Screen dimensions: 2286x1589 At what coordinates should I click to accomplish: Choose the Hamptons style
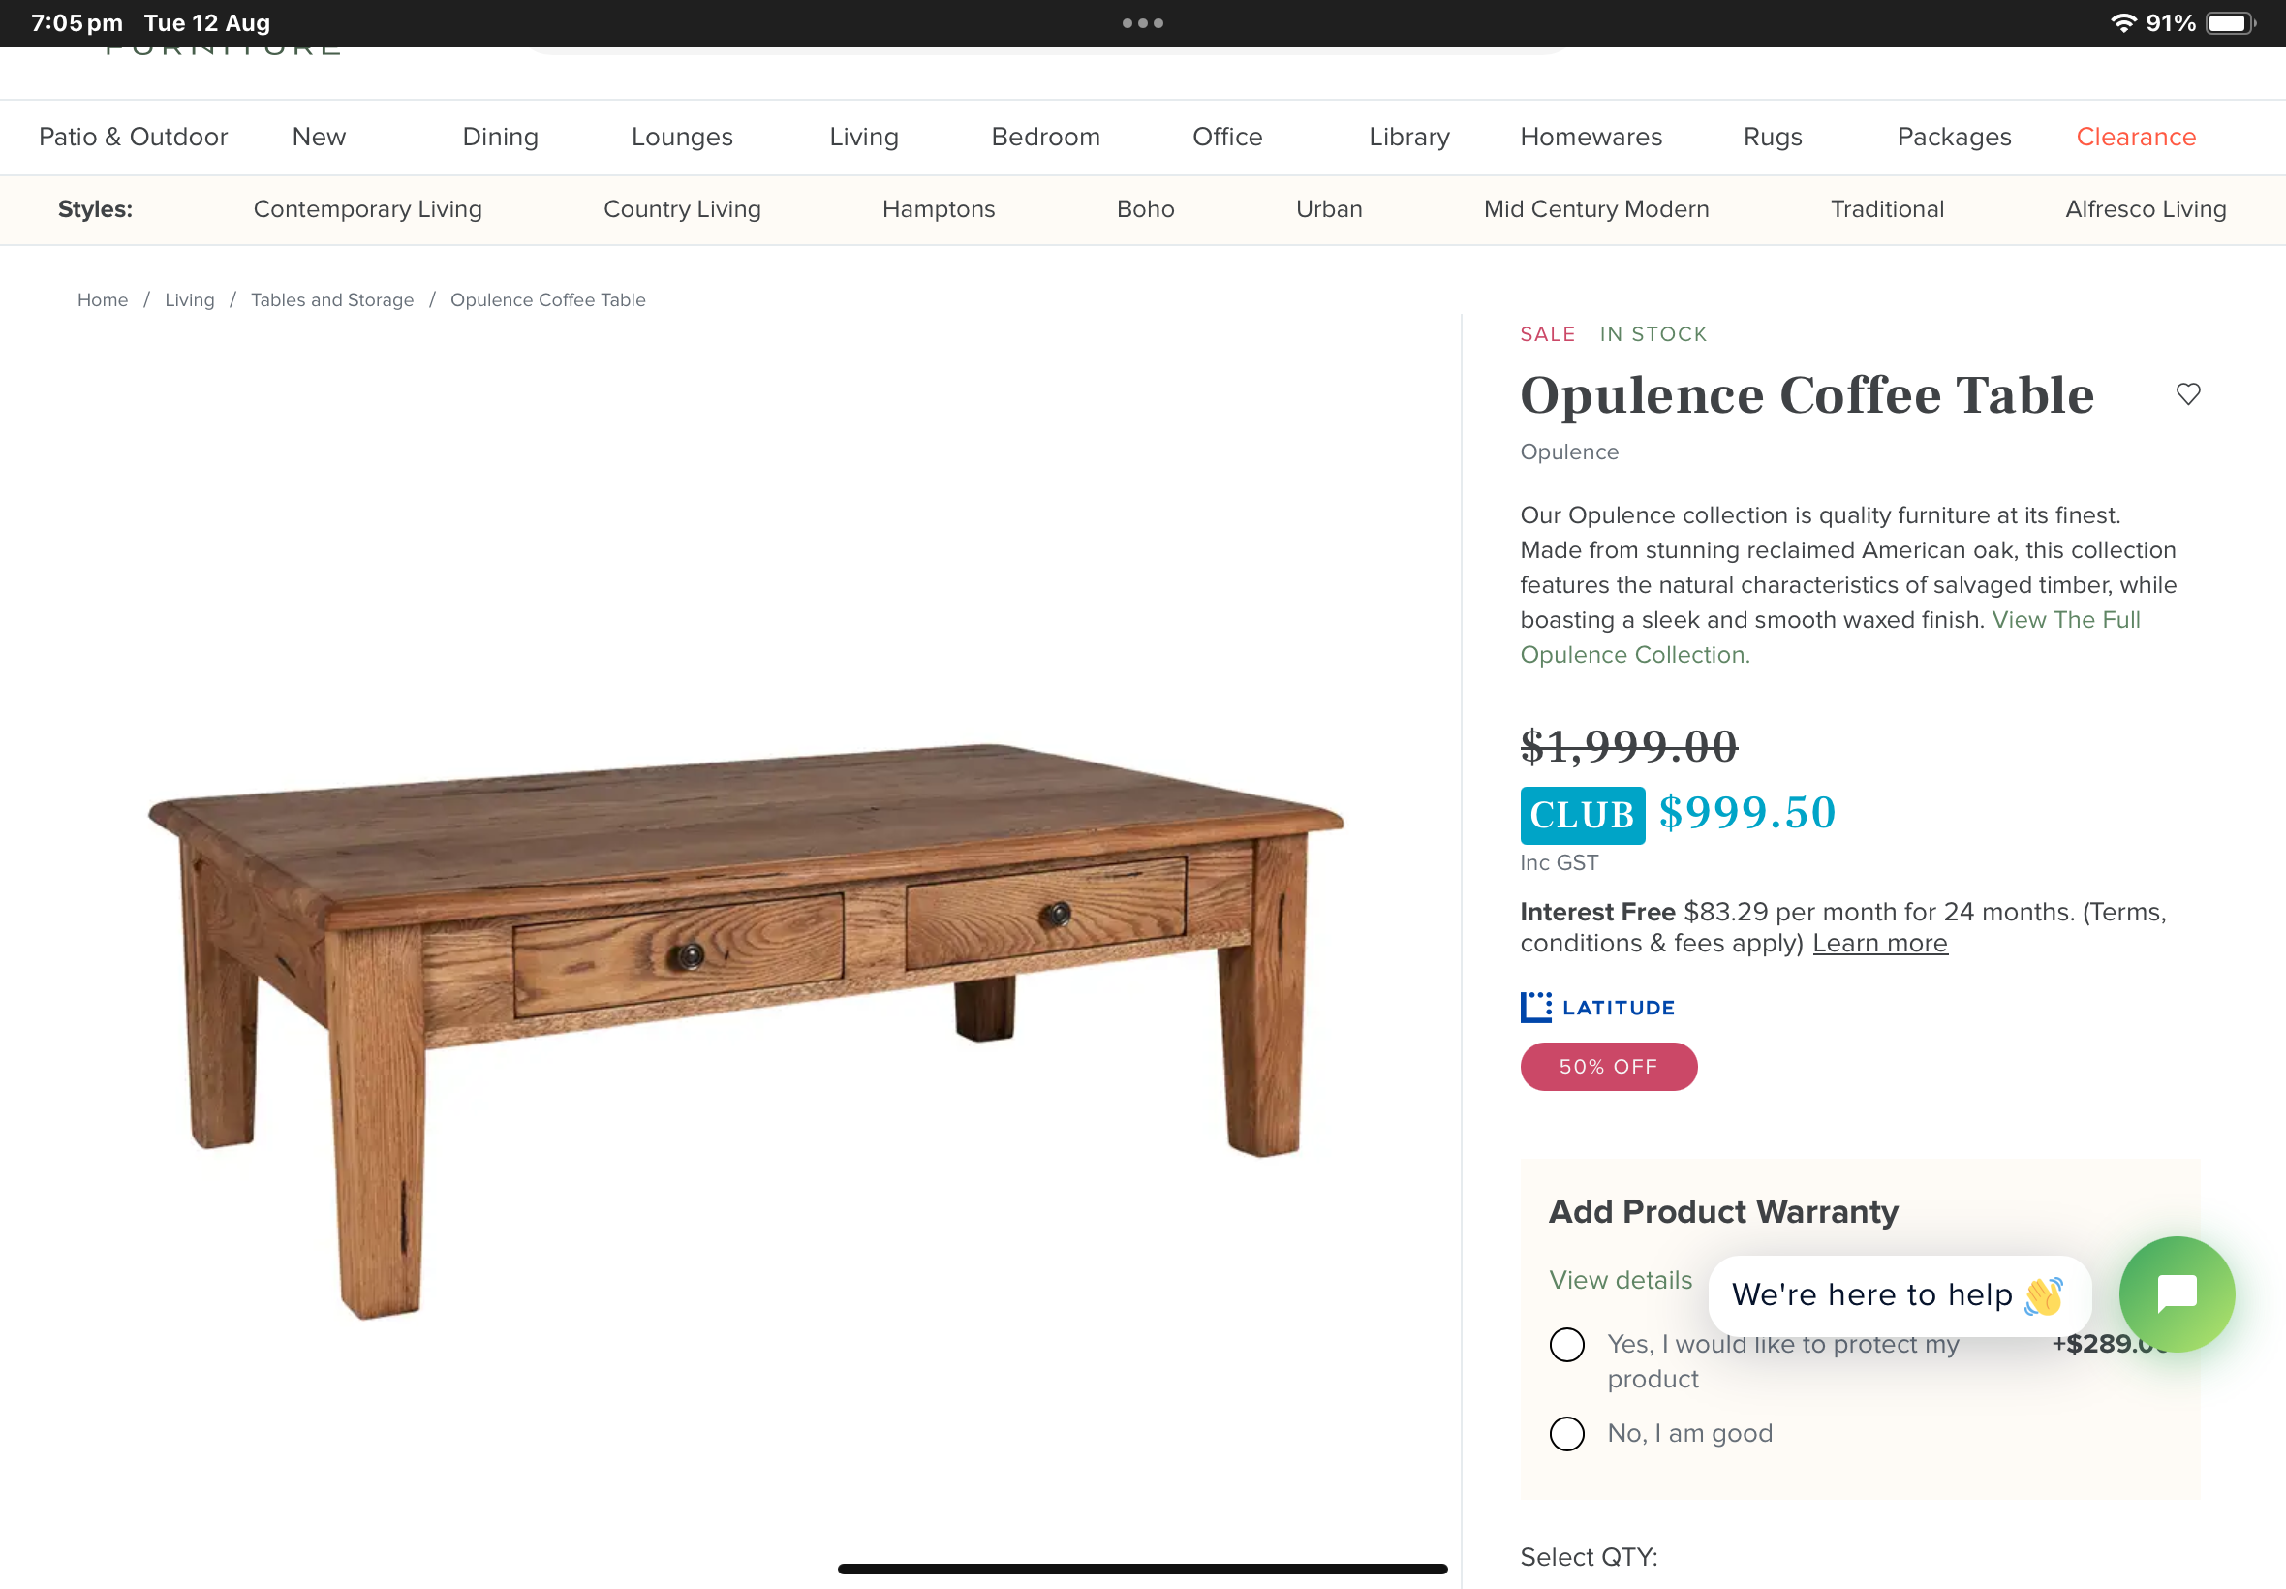(x=939, y=209)
